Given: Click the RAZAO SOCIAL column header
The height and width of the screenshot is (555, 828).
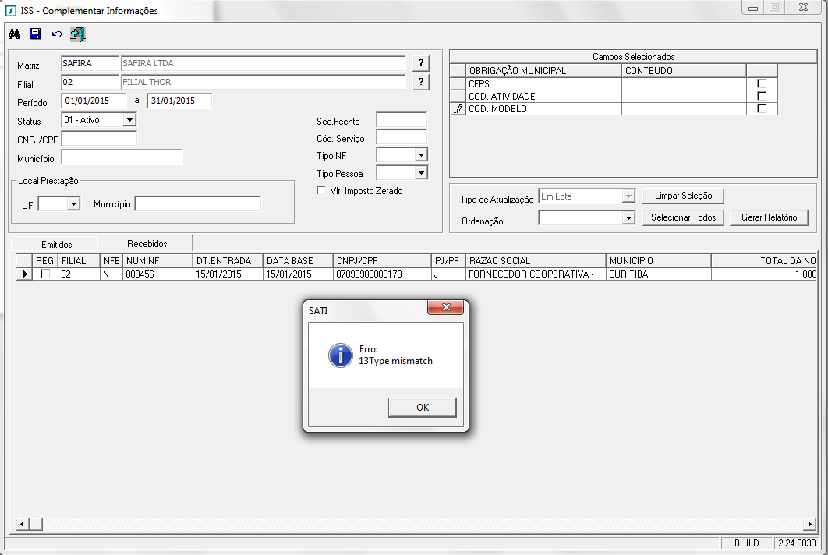Looking at the screenshot, I should (536, 261).
